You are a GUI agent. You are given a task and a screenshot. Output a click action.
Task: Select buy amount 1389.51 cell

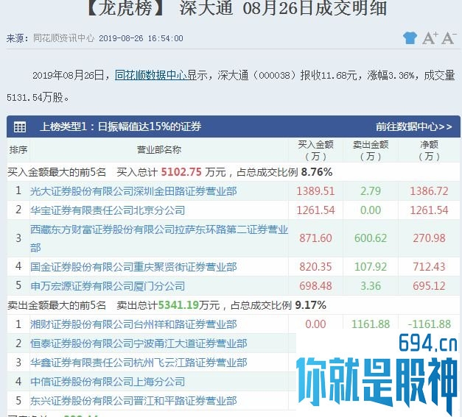click(315, 191)
